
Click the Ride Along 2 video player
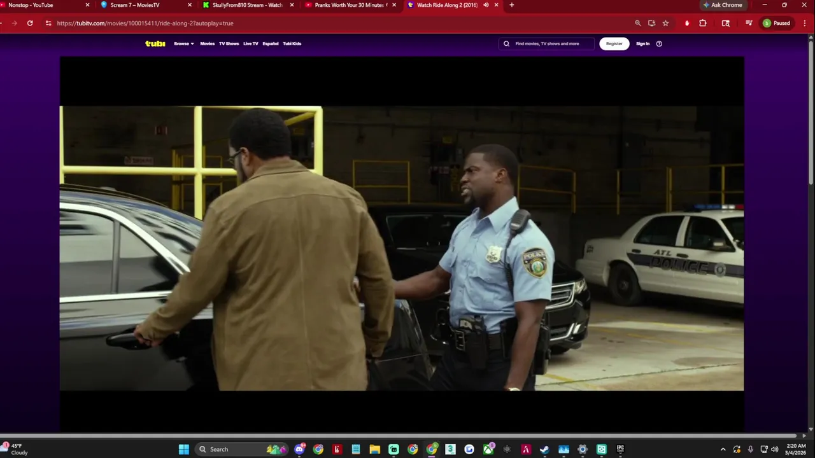click(x=402, y=245)
